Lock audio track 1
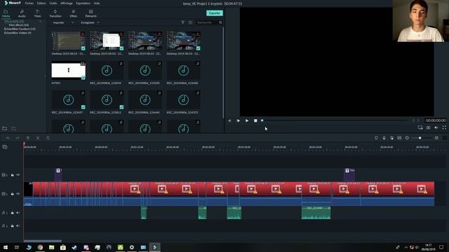The image size is (449, 252). coord(13,213)
